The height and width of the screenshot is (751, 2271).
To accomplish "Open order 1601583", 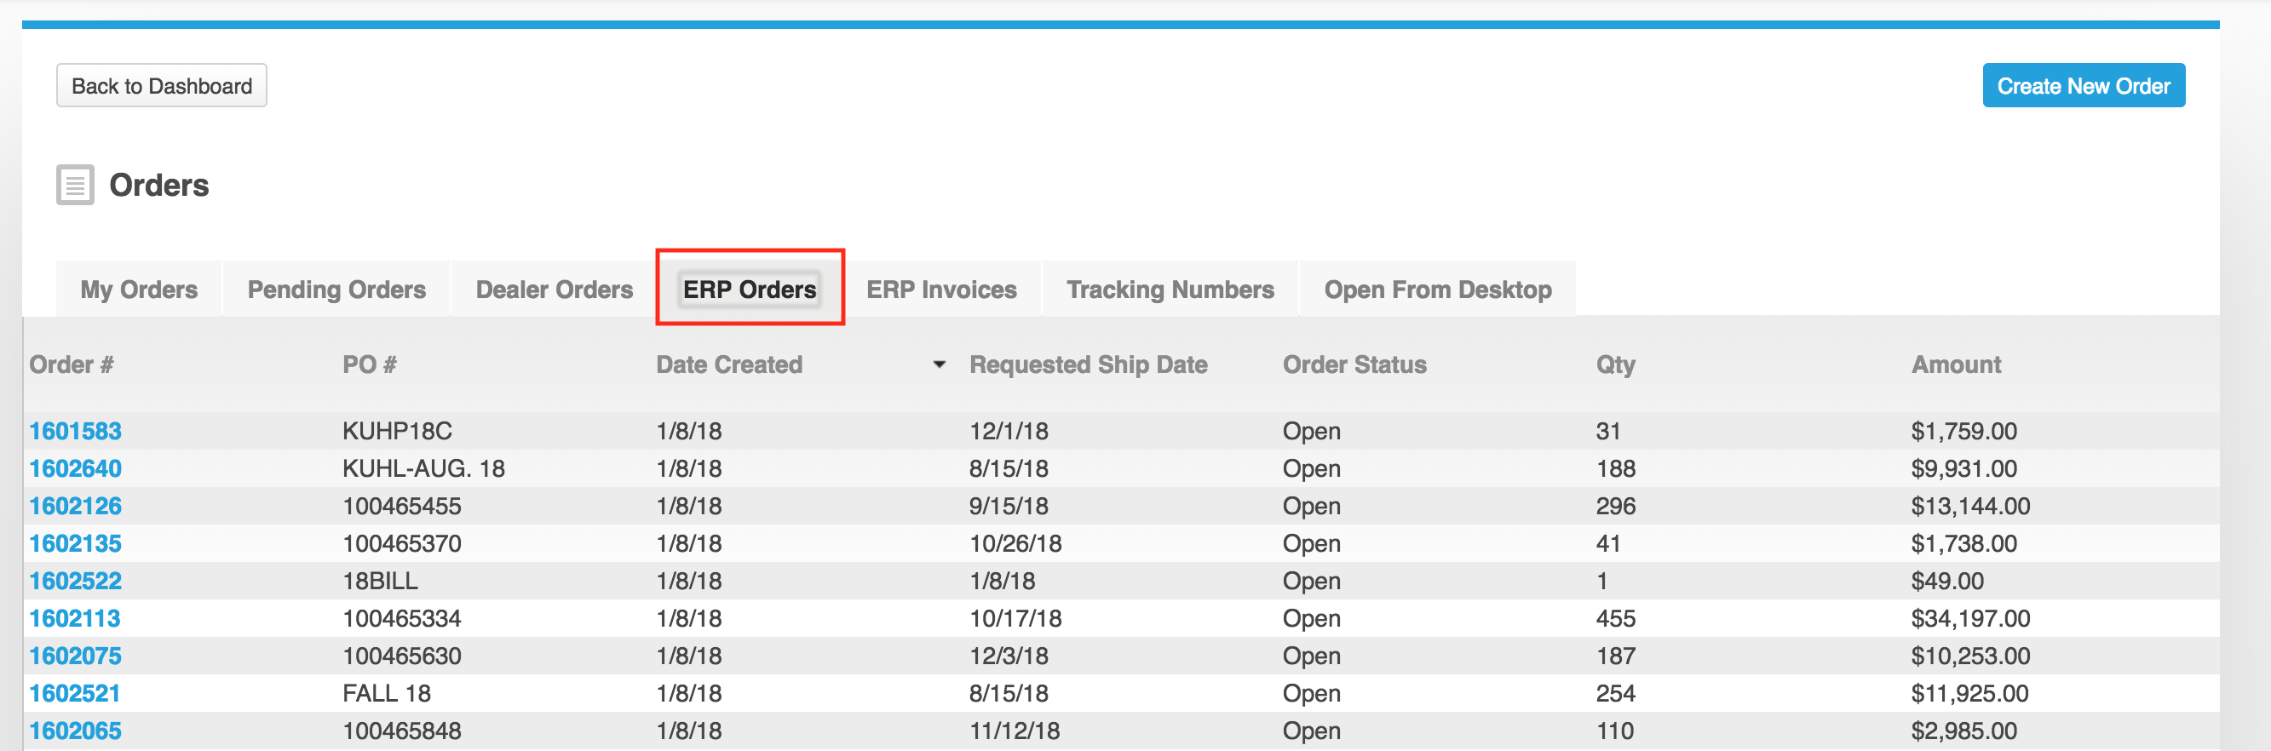I will tap(75, 431).
